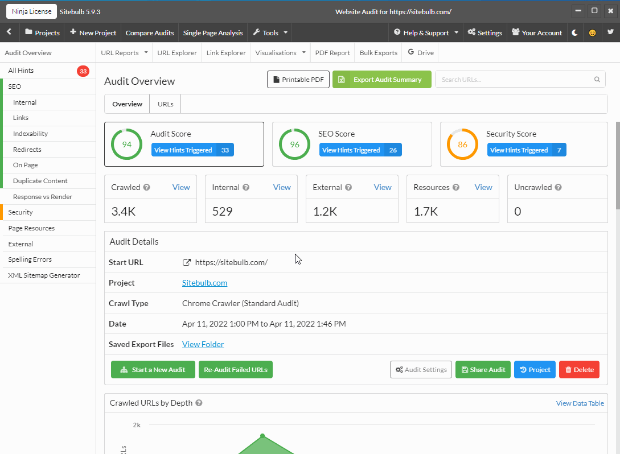Image resolution: width=620 pixels, height=454 pixels.
Task: Delete this audit
Action: pyautogui.click(x=579, y=369)
